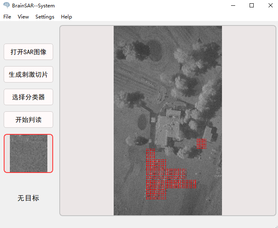This screenshot has width=278, height=228.
Task: Click the 选择分类器 button
Action: point(28,97)
